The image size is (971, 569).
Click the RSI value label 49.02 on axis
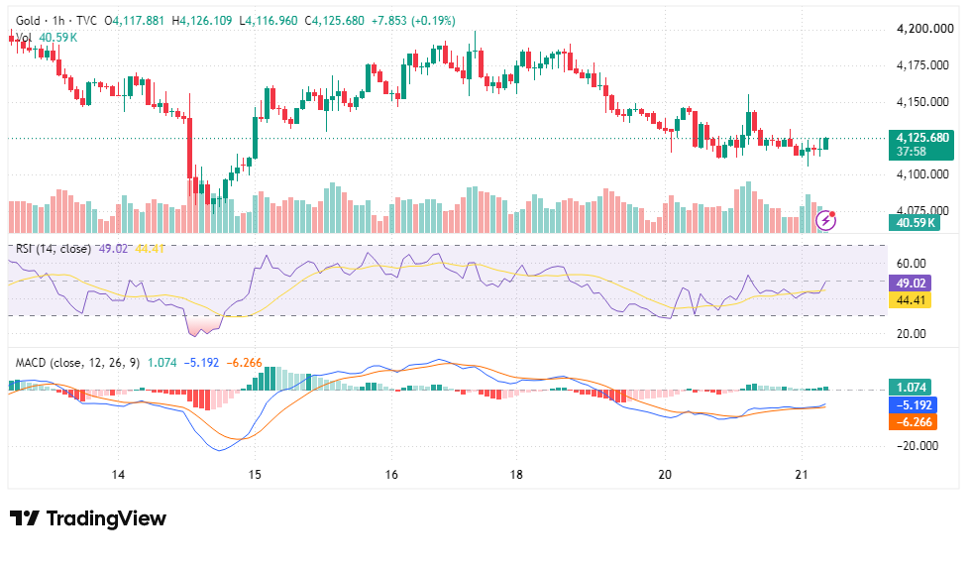coord(911,284)
